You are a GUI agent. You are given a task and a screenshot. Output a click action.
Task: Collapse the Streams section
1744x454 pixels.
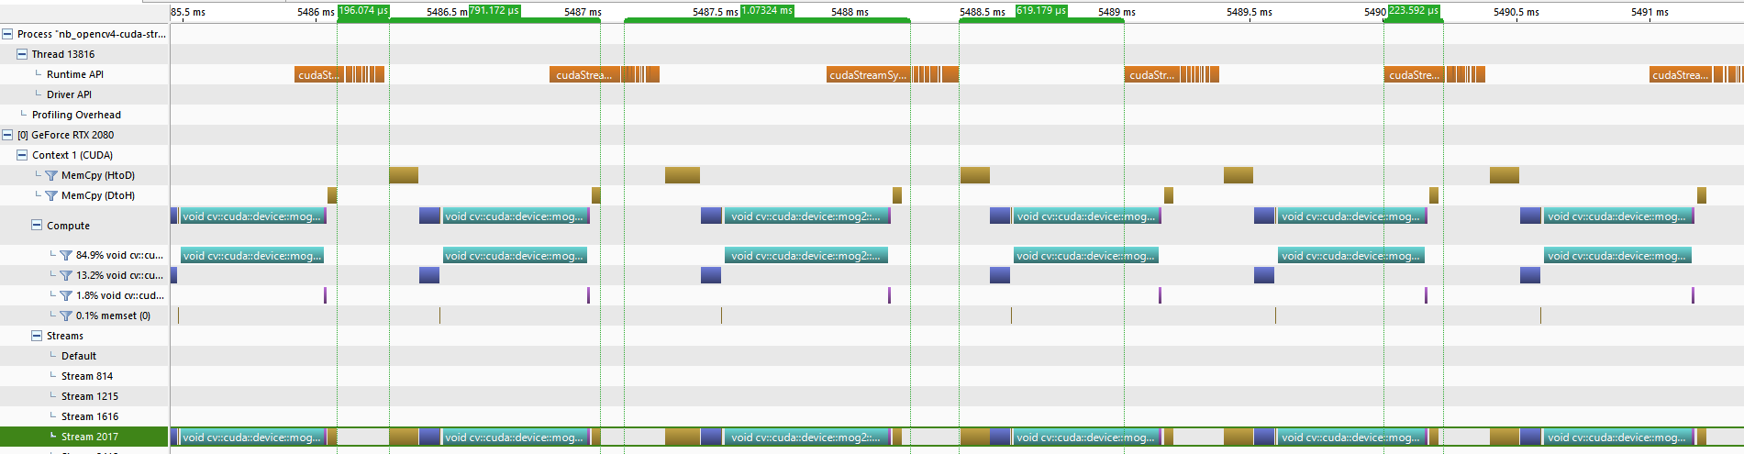point(37,336)
